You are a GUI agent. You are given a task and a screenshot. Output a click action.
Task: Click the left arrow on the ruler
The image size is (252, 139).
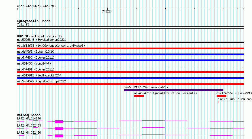(x=18, y=9)
